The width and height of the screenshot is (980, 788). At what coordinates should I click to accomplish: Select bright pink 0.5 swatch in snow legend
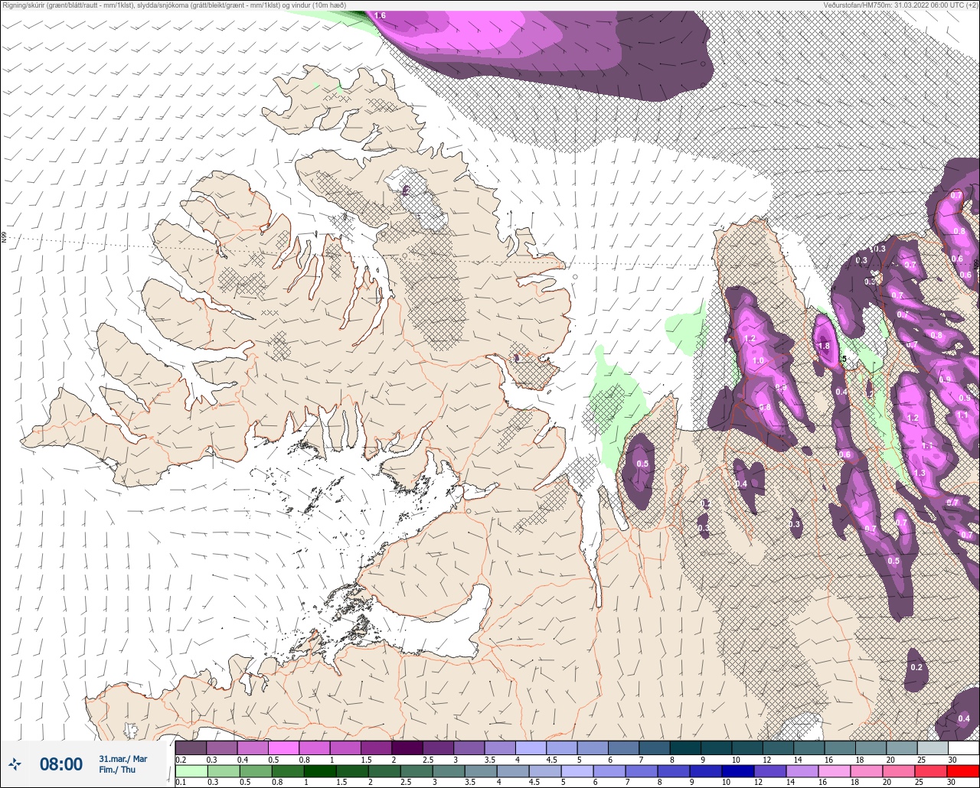point(283,747)
